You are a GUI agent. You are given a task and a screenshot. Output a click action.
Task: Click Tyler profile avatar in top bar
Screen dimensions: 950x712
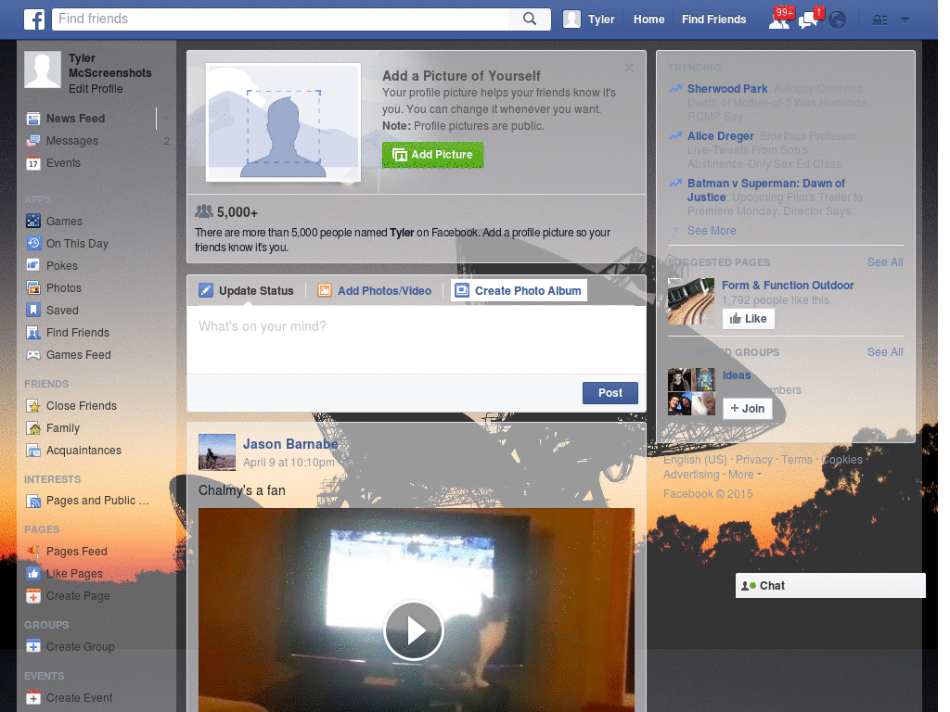pyautogui.click(x=571, y=19)
